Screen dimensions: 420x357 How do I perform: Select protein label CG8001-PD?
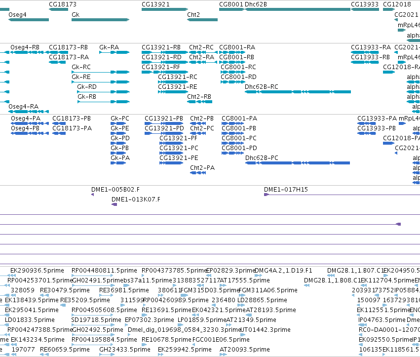tap(239, 149)
